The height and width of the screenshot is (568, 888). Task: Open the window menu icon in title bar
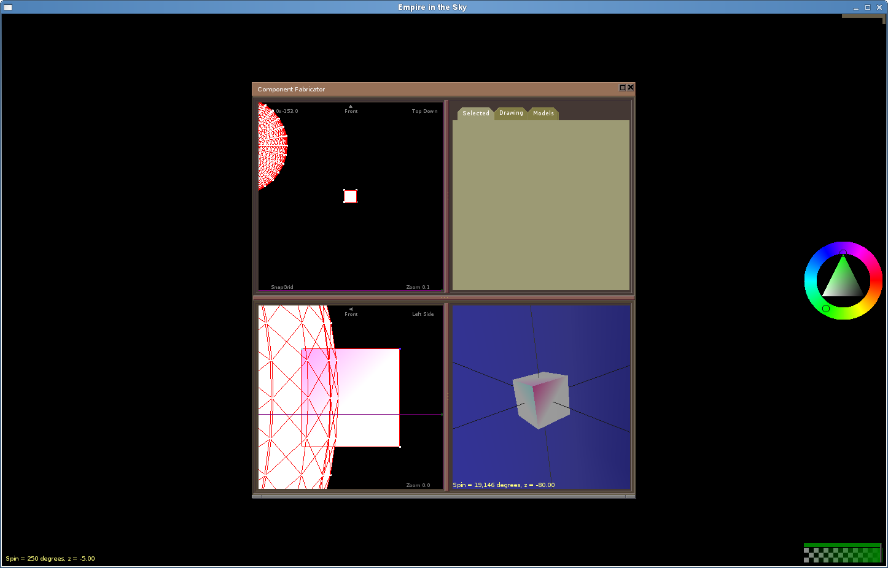[8, 7]
